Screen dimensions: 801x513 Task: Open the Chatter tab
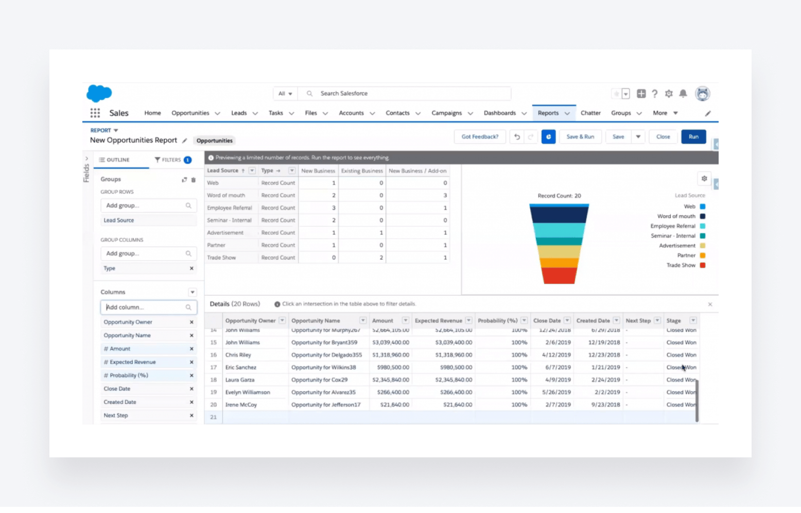(590, 113)
